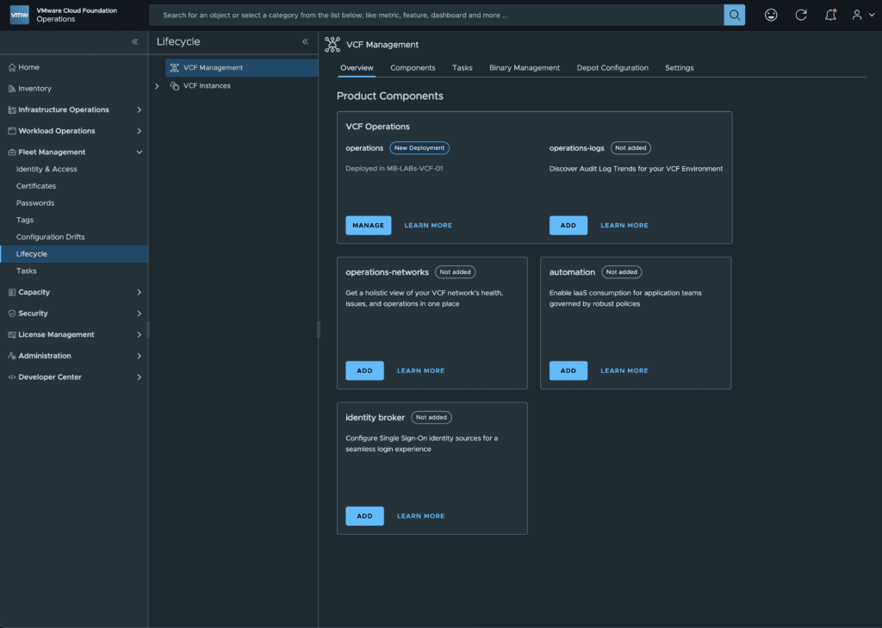
Task: Open Configuration Drifts in sidebar
Action: [x=51, y=237]
